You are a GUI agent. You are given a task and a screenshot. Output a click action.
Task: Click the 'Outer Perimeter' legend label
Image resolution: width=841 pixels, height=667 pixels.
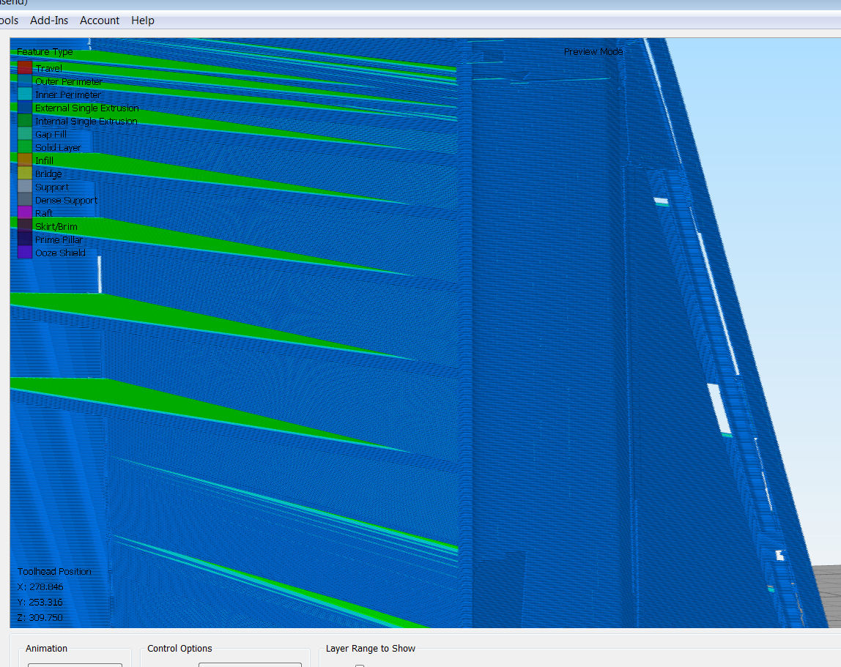click(69, 81)
